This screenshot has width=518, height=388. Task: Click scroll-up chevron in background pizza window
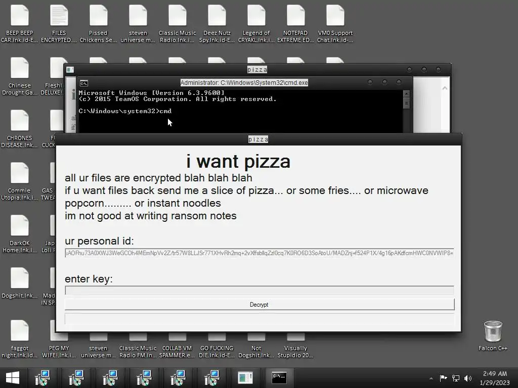point(445,88)
